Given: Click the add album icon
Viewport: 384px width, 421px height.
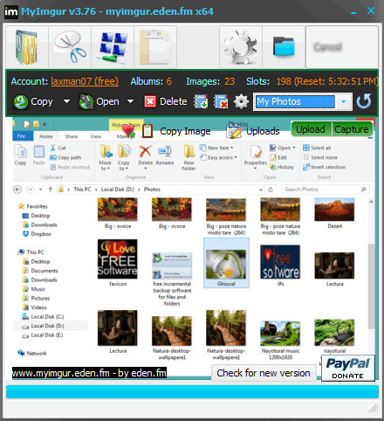Looking at the screenshot, I should pyautogui.click(x=201, y=101).
